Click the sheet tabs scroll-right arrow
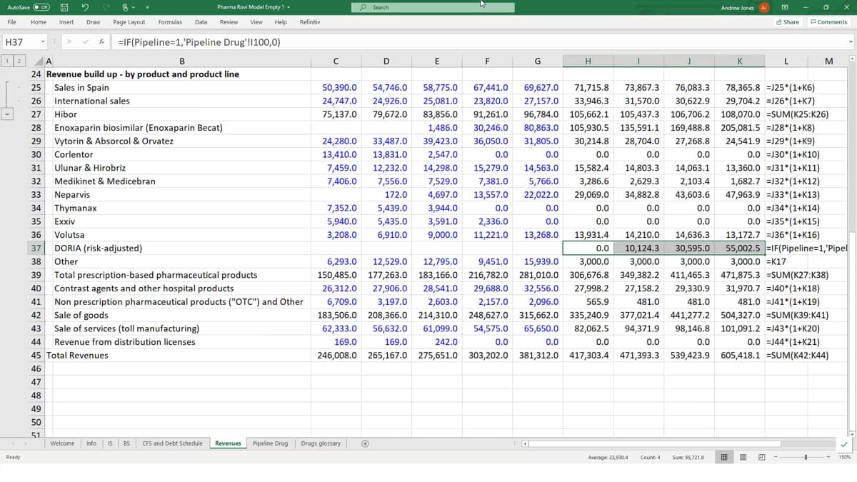857x482 pixels. 25,443
